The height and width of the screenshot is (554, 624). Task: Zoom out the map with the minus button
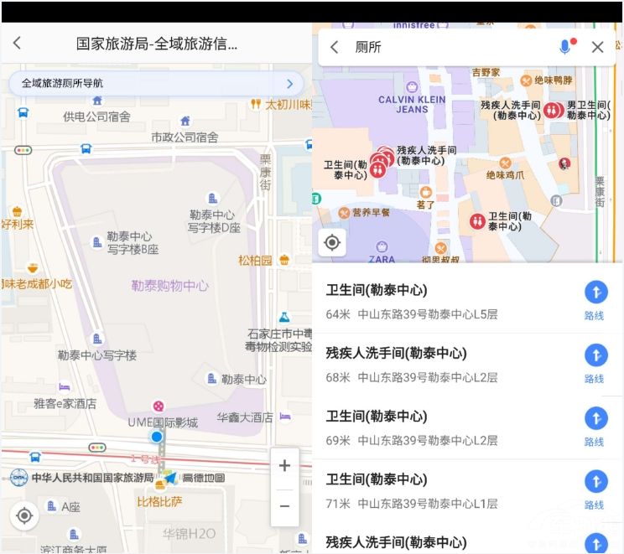point(284,505)
